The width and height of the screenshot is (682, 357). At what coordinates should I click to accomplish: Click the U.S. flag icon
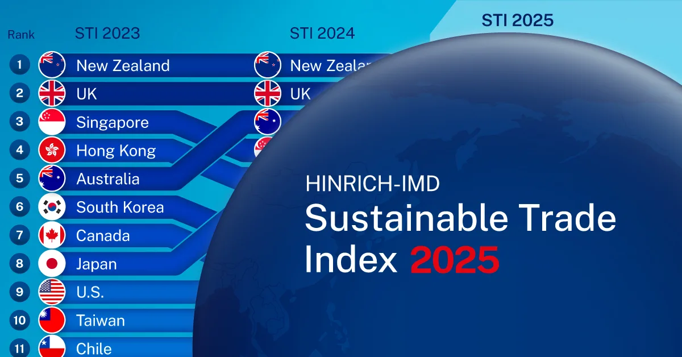(52, 292)
